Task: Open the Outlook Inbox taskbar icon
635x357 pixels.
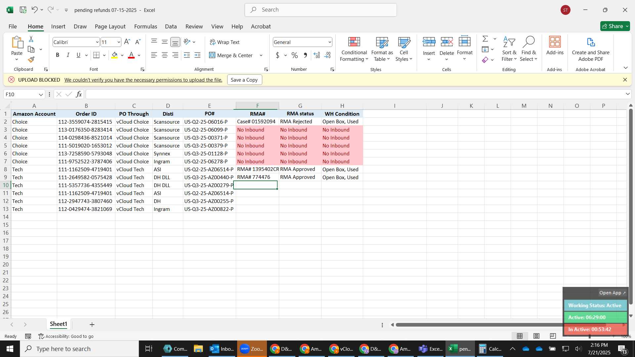Action: (x=222, y=349)
